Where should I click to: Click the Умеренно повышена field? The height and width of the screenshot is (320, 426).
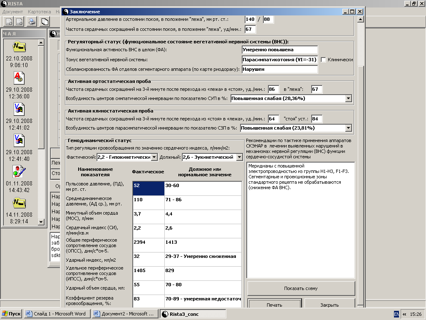[280, 50]
